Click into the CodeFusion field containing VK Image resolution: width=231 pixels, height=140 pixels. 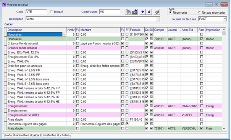(110, 12)
